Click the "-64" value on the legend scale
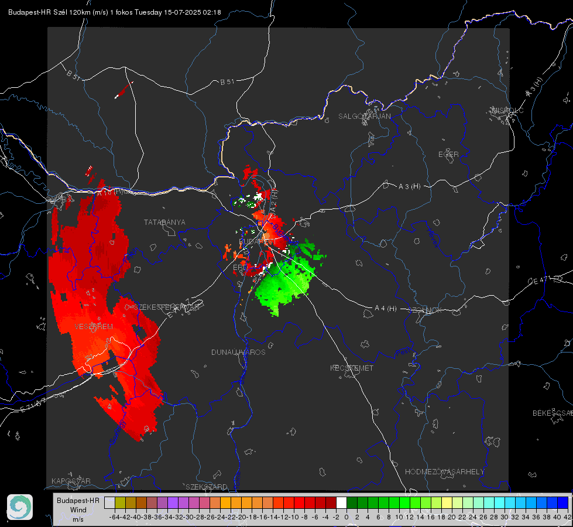 tap(114, 517)
